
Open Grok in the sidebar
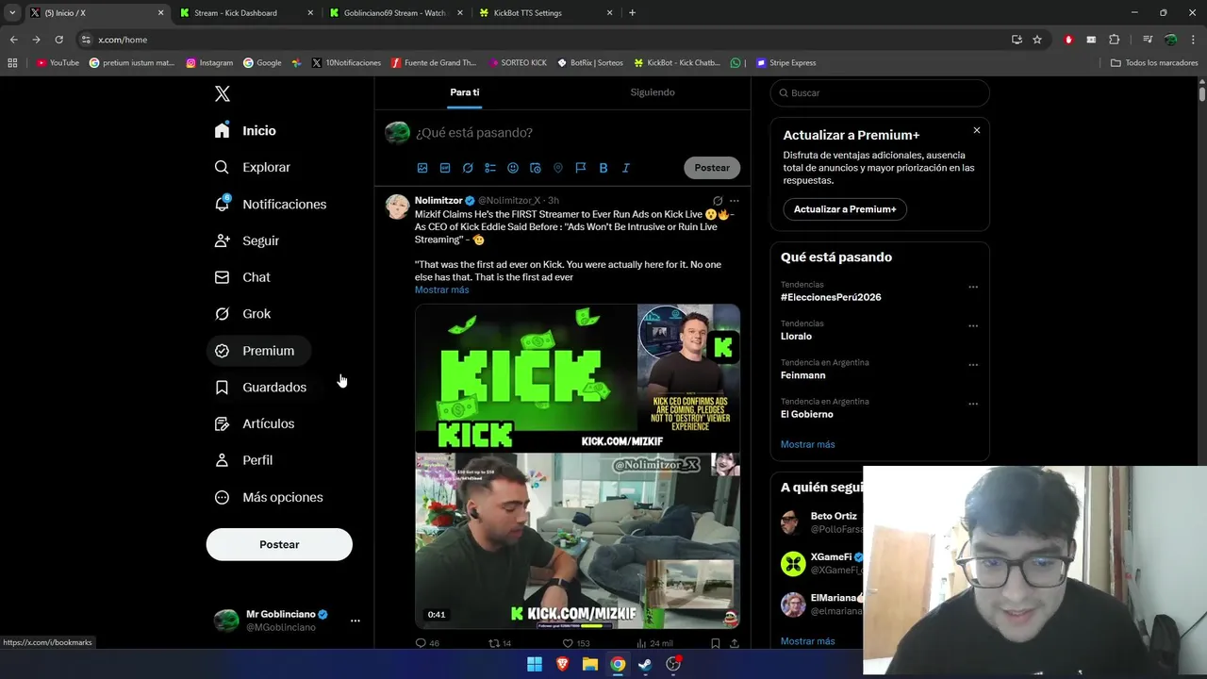242,314
